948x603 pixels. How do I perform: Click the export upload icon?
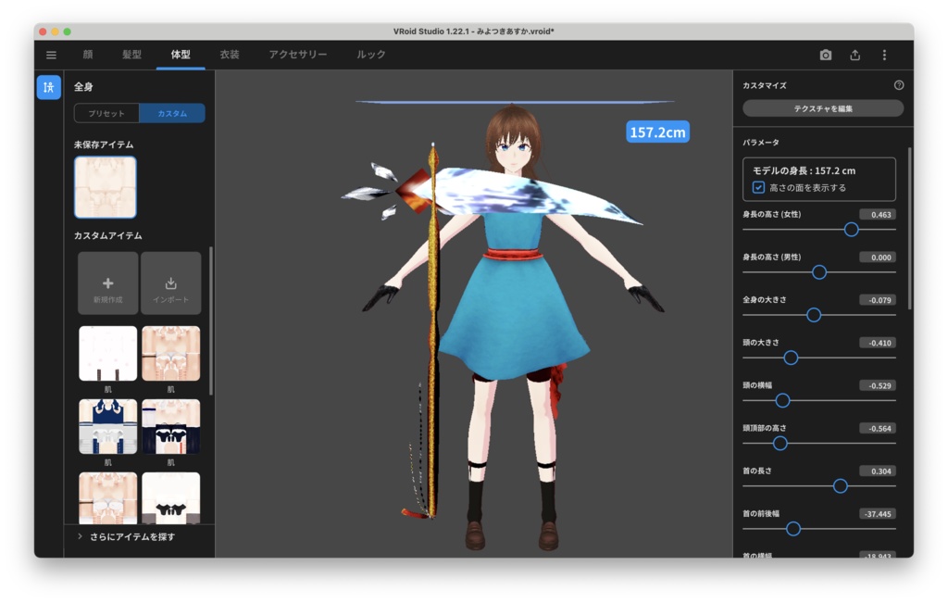[854, 55]
